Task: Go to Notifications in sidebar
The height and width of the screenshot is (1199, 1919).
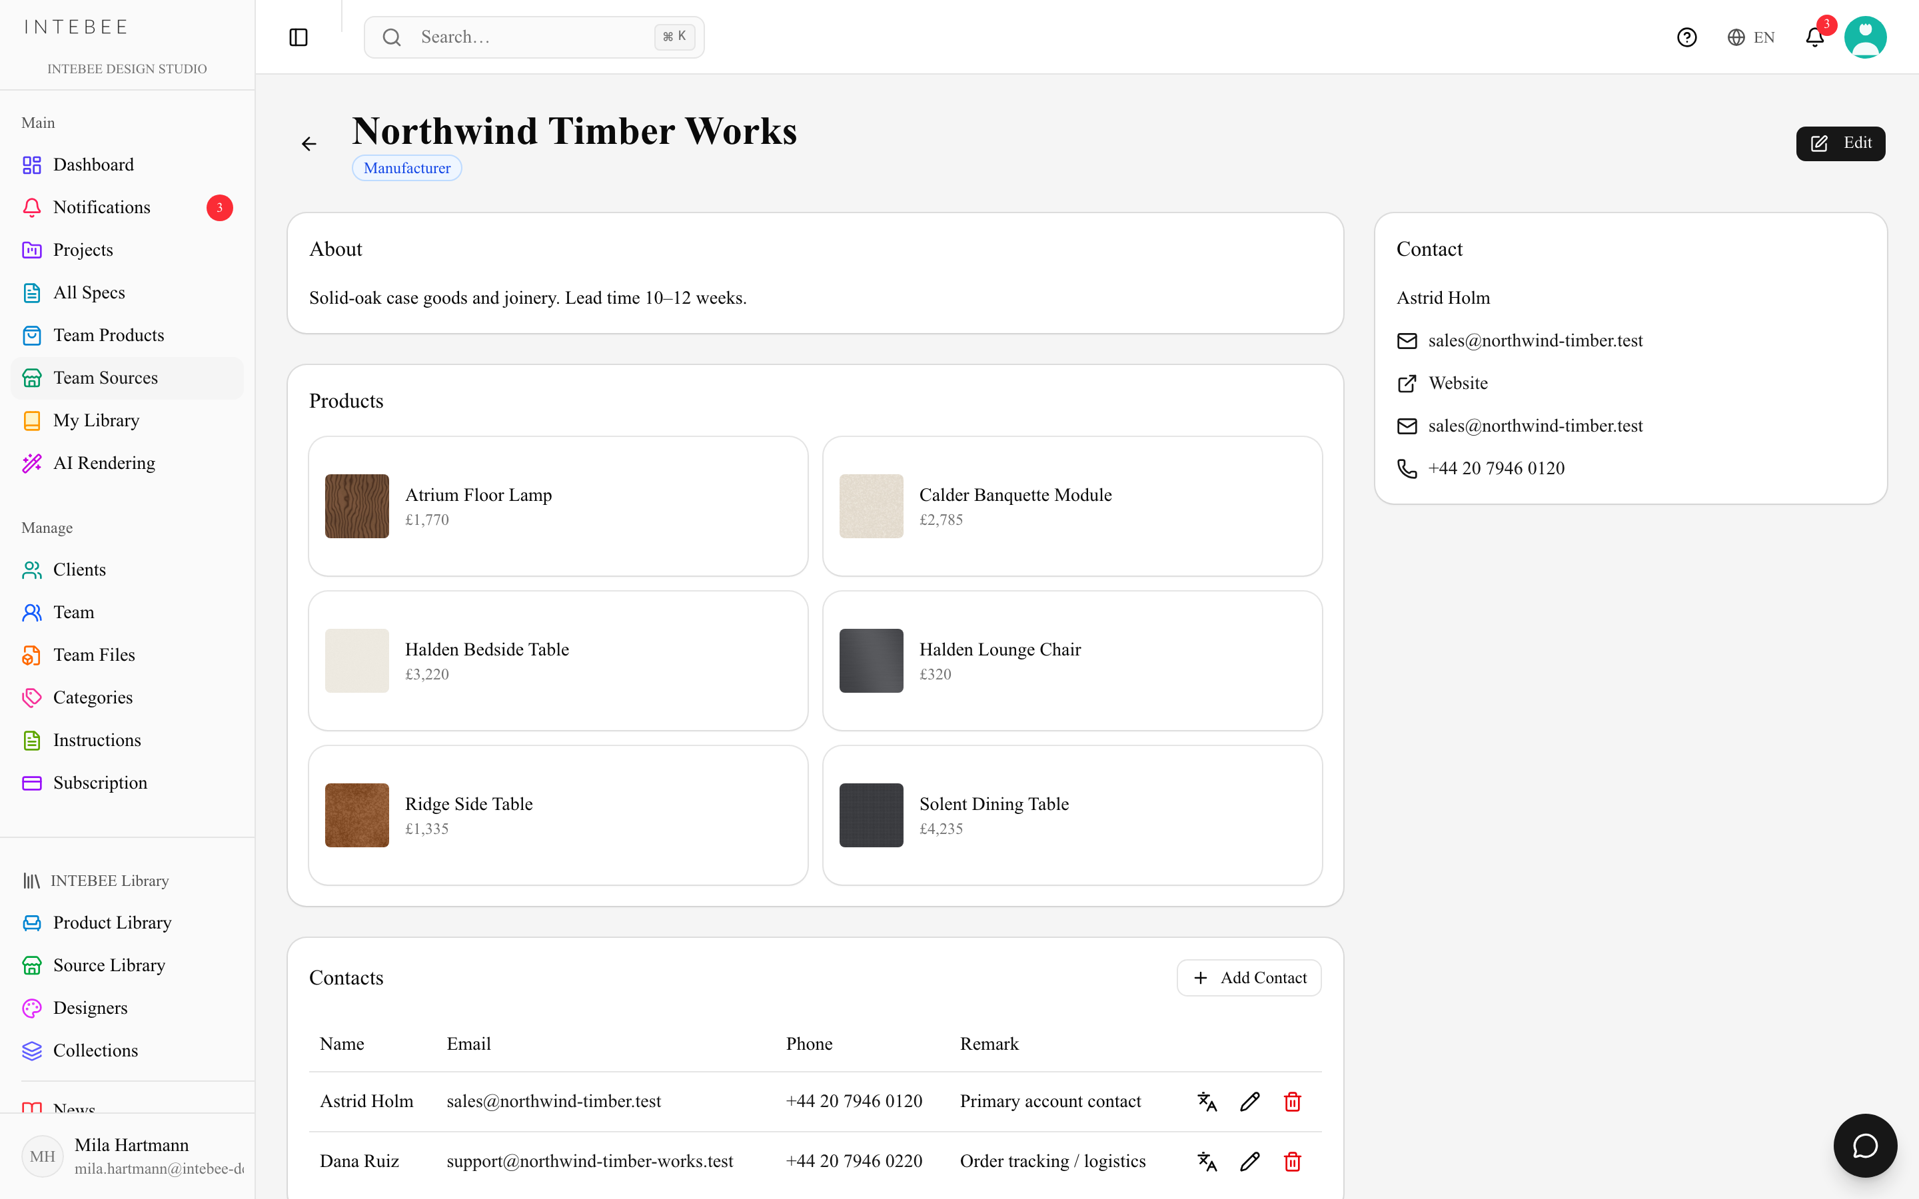Action: (x=127, y=208)
